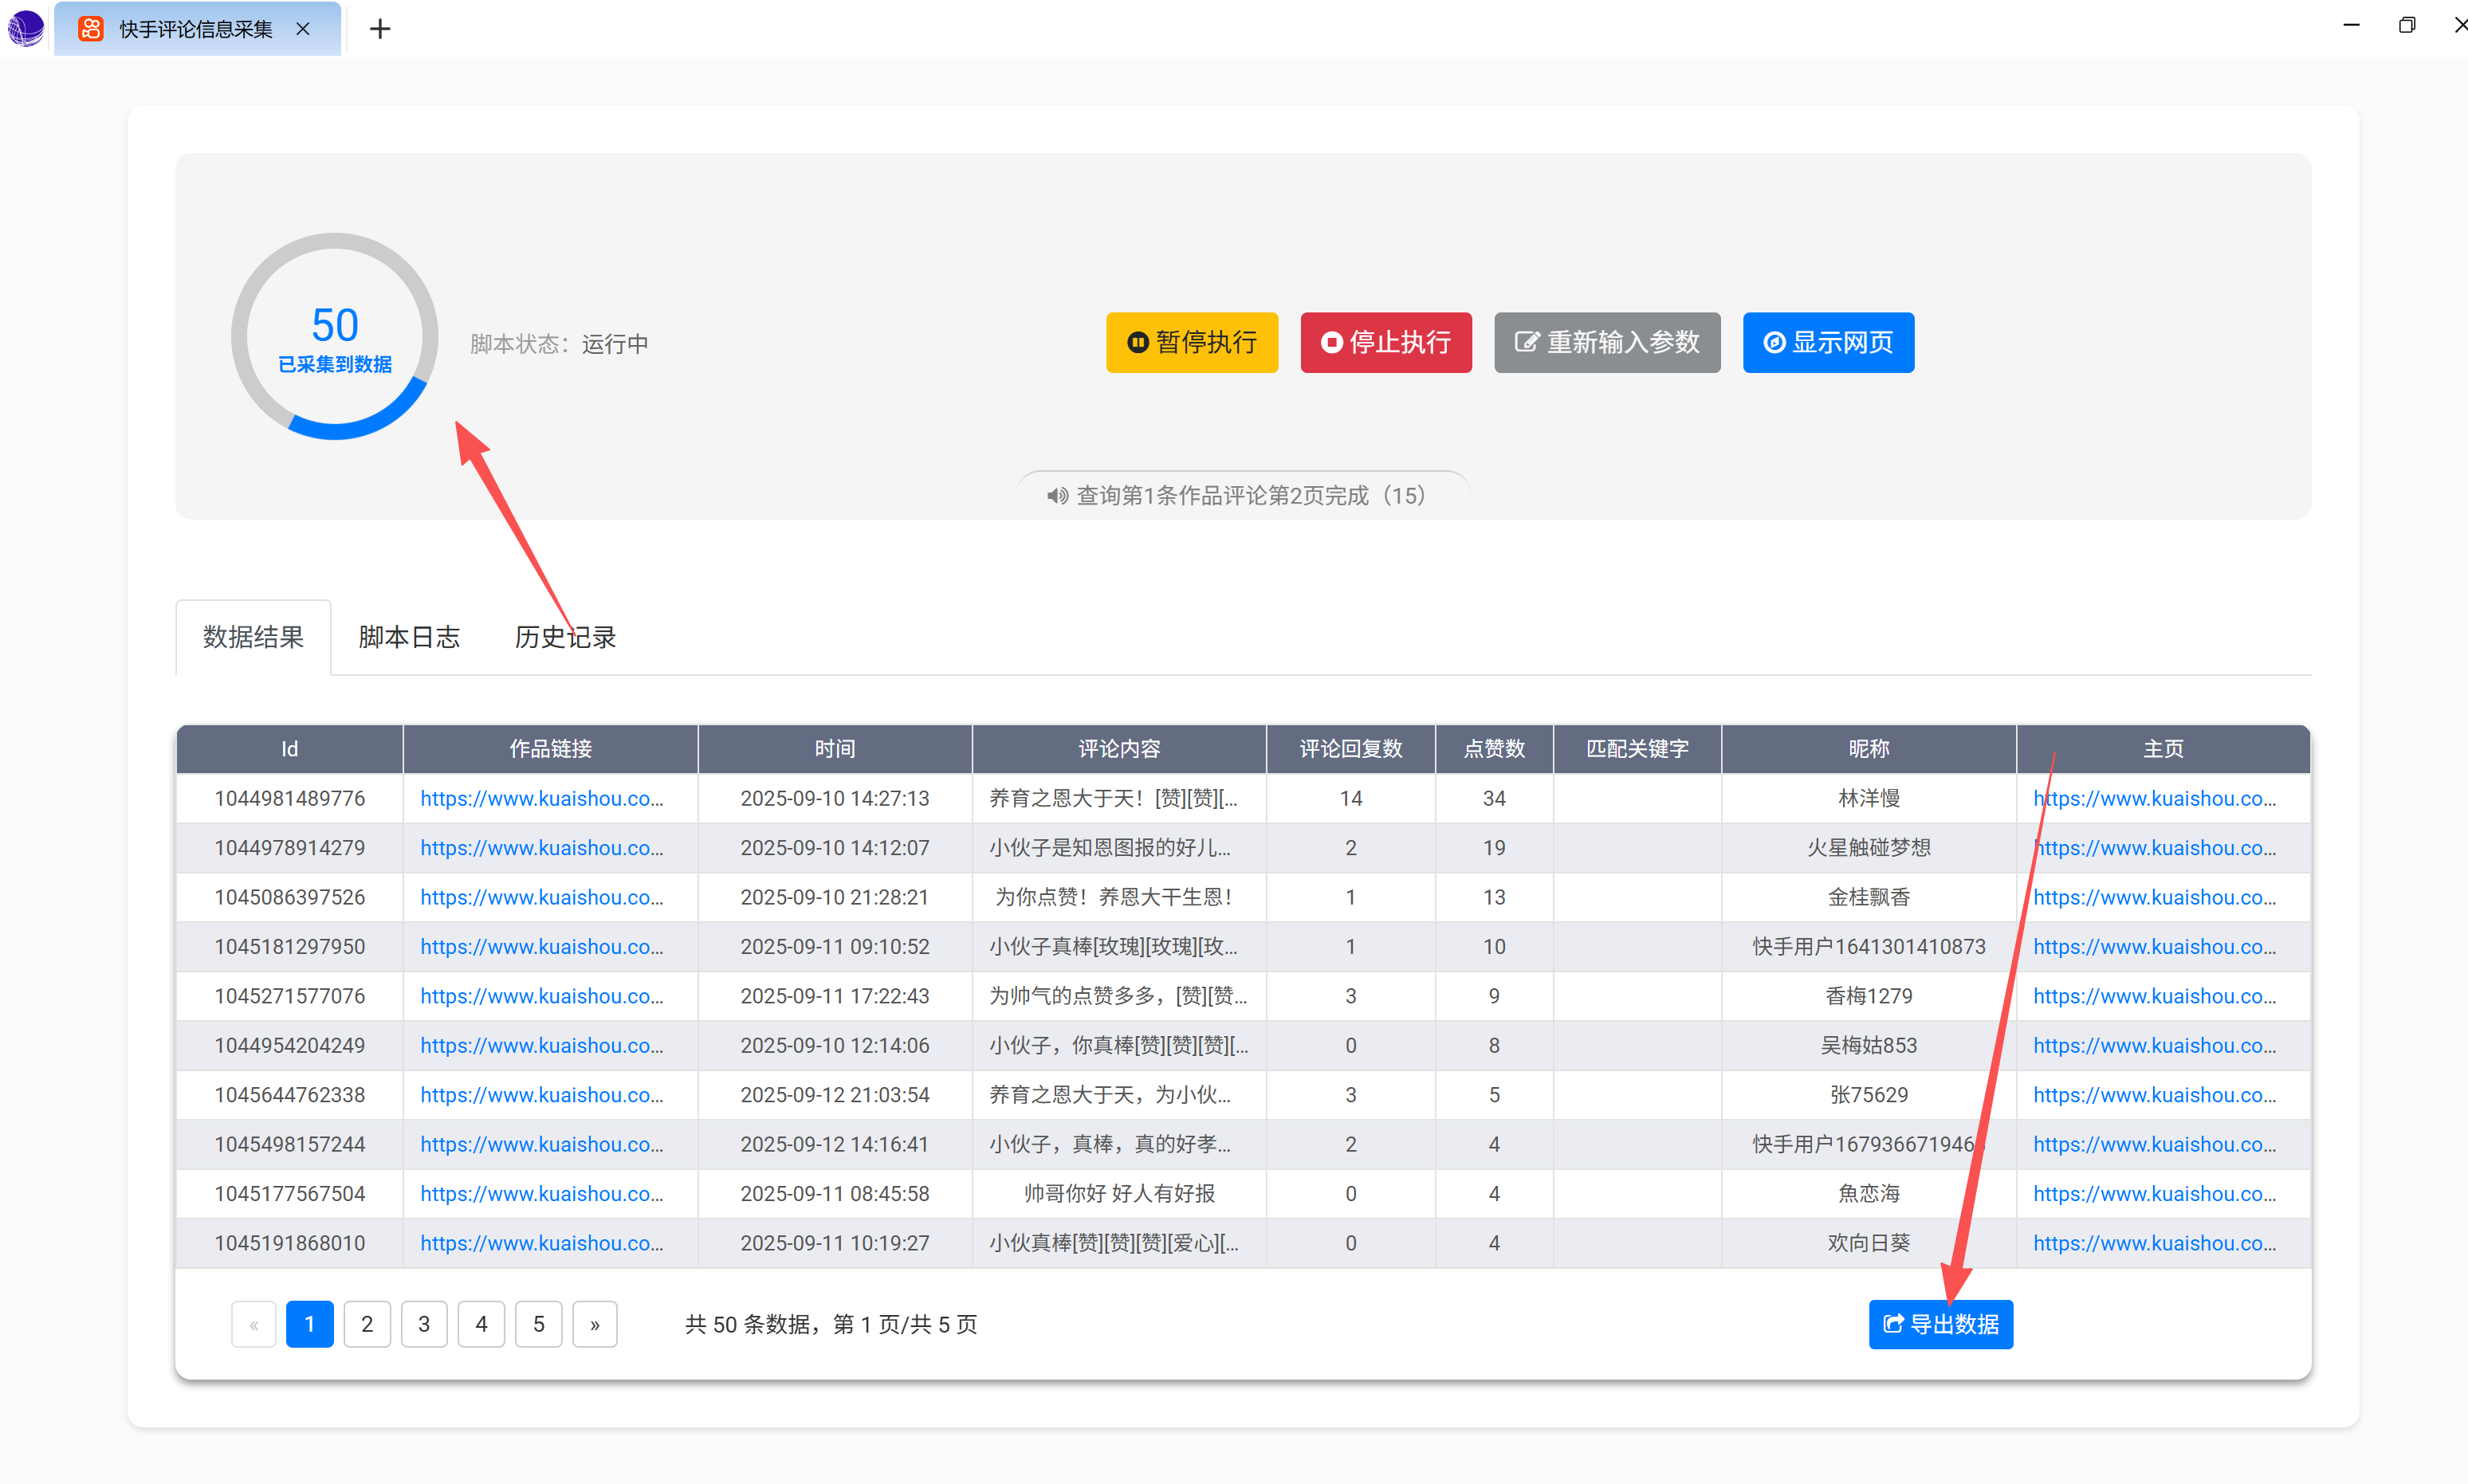Image resolution: width=2468 pixels, height=1484 pixels.
Task: Restore the window size
Action: tap(2407, 25)
